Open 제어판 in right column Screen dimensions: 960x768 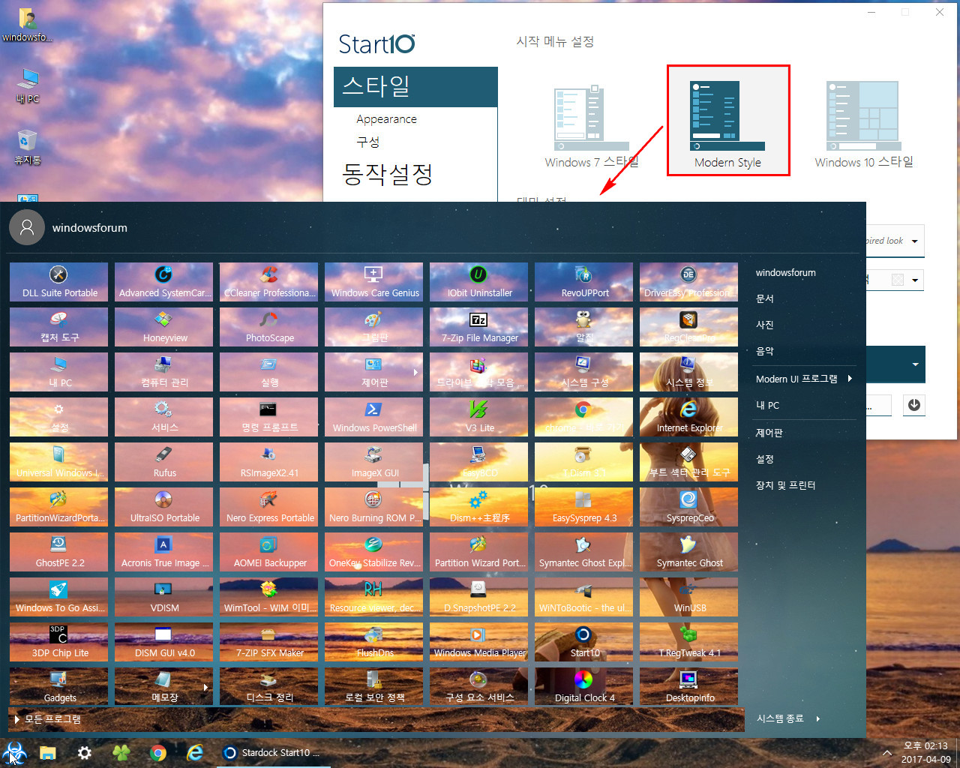pyautogui.click(x=769, y=433)
